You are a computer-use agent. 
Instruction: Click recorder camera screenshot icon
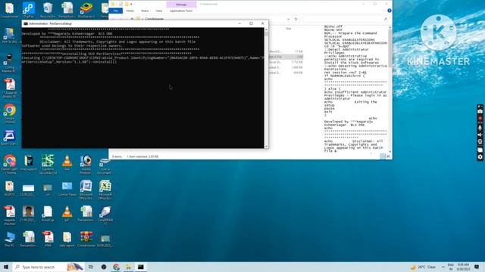coord(480,111)
